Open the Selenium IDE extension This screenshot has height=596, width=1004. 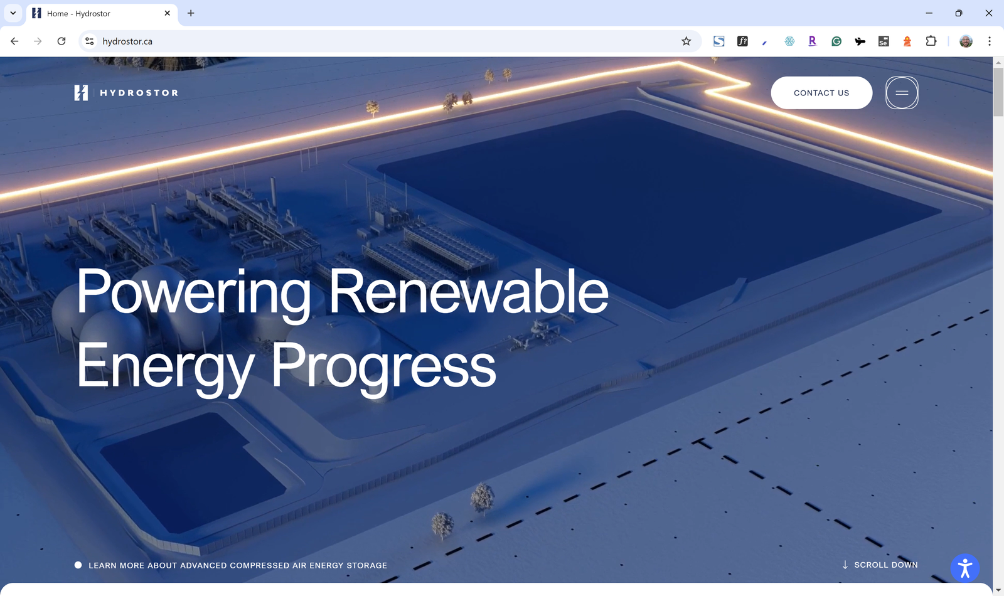point(884,41)
